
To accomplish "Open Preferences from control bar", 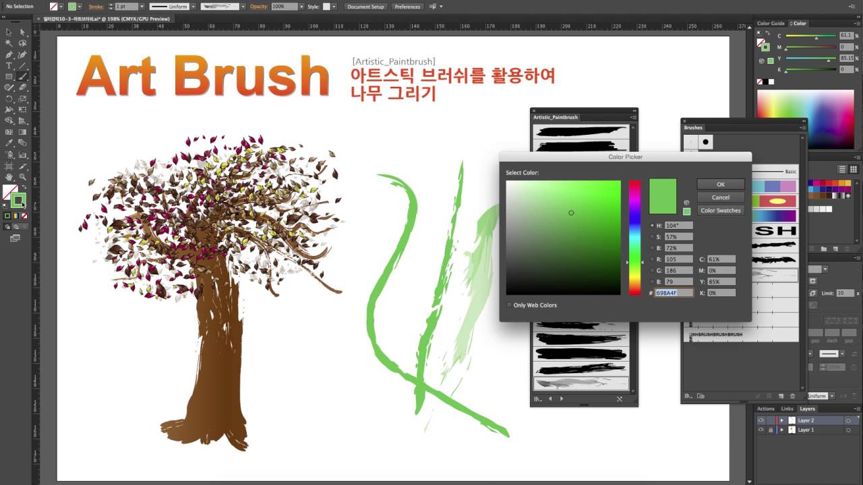I will coord(407,7).
